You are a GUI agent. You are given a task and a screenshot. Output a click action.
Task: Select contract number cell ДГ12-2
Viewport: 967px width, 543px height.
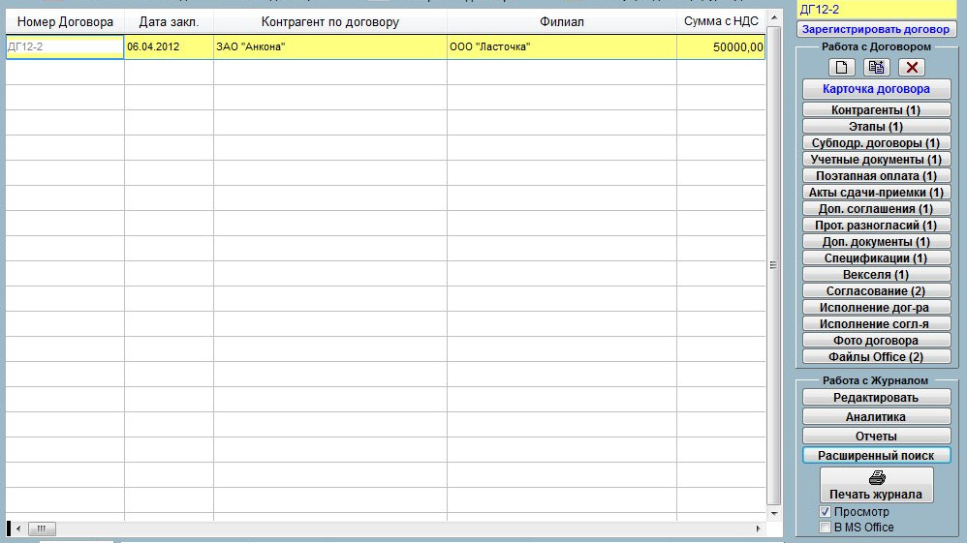65,46
